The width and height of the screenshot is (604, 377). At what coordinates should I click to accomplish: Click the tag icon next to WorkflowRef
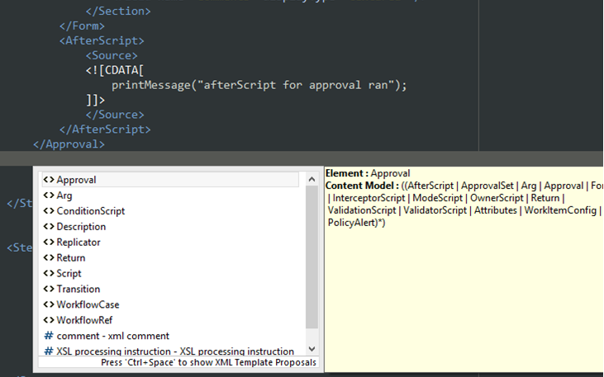(49, 320)
